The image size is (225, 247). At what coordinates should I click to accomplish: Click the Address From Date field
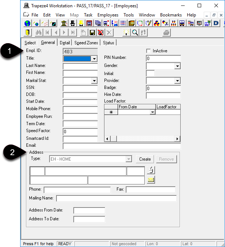pyautogui.click(x=89, y=210)
